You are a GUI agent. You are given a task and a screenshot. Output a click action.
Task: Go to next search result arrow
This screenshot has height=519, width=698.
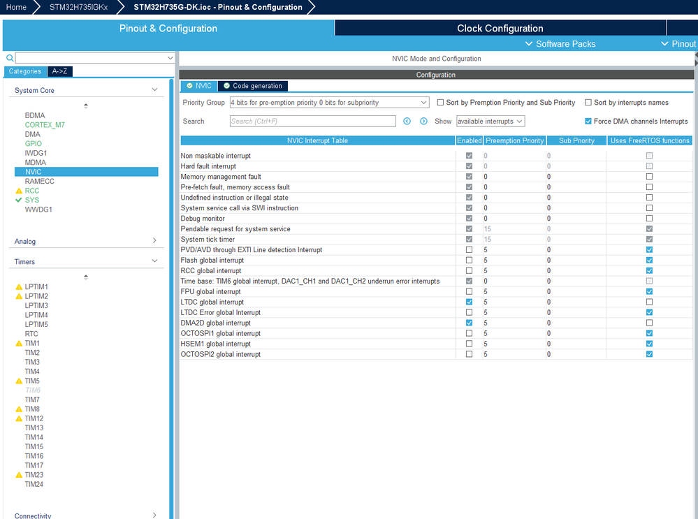(423, 121)
